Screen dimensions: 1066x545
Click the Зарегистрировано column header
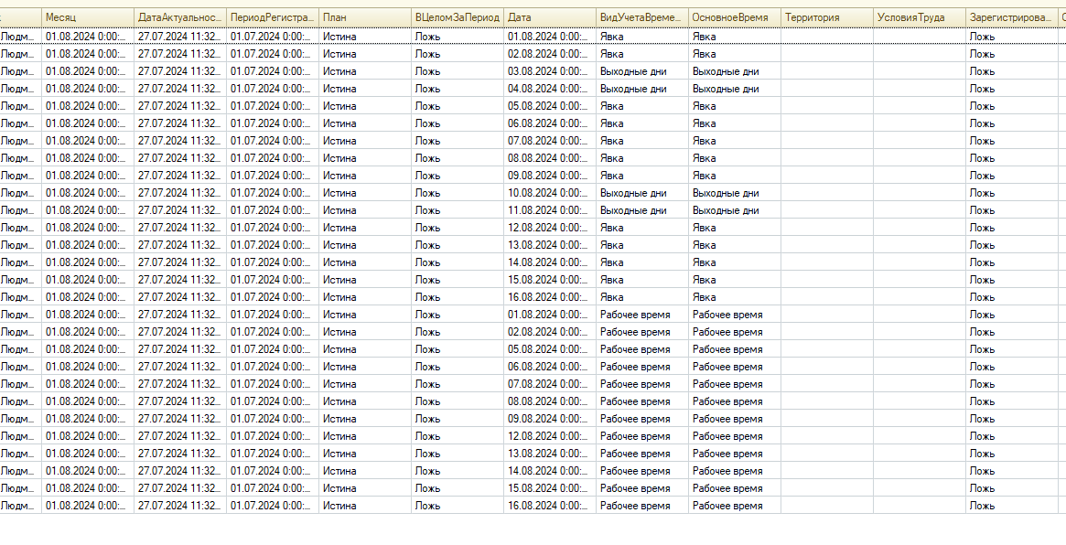(1012, 17)
